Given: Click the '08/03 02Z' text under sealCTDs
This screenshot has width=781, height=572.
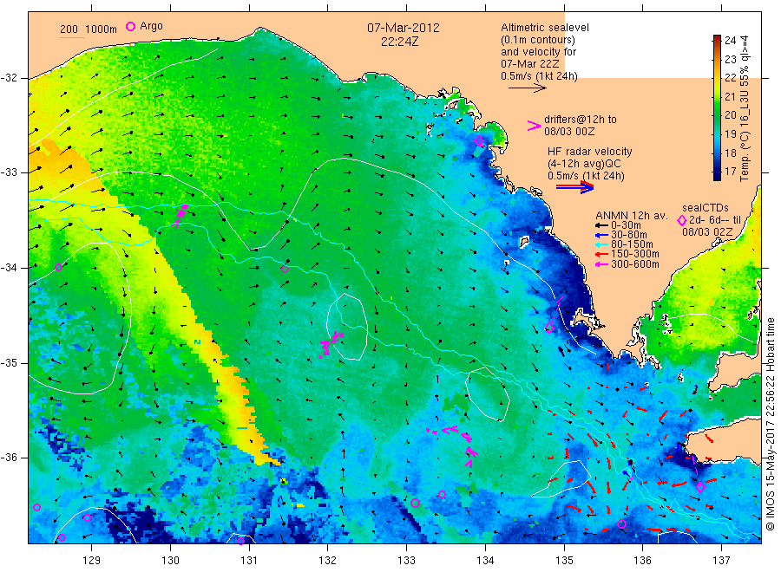Looking at the screenshot, I should (707, 231).
